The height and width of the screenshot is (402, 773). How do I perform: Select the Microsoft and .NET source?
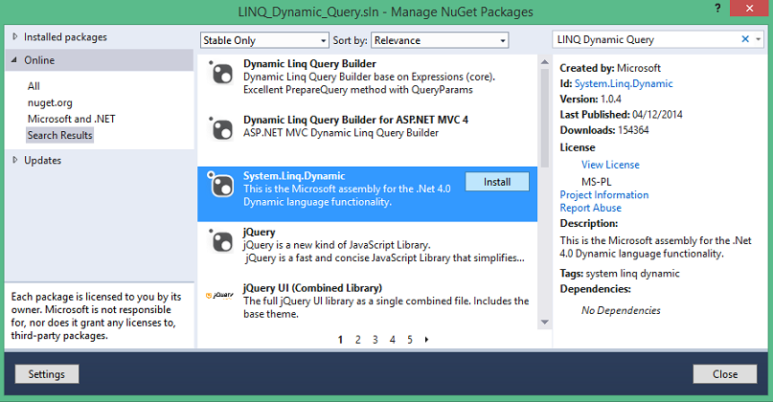click(x=72, y=119)
